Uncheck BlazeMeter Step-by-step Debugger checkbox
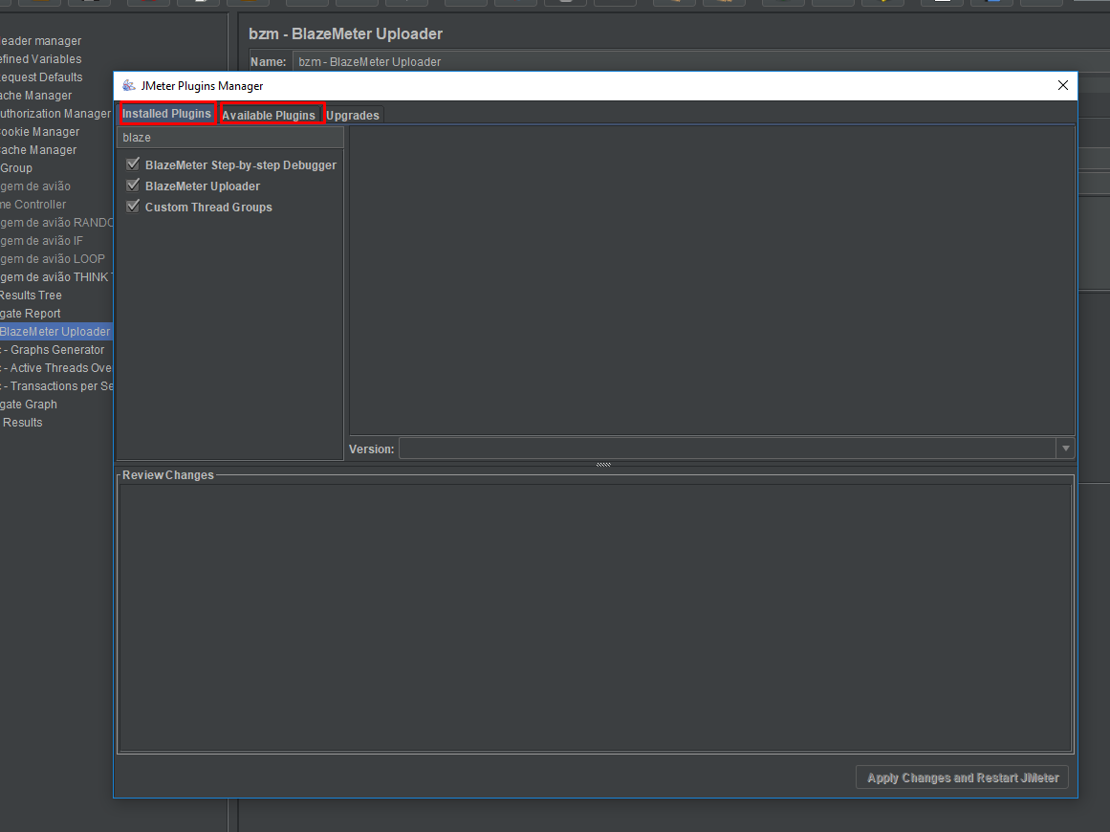1110x832 pixels. (132, 164)
